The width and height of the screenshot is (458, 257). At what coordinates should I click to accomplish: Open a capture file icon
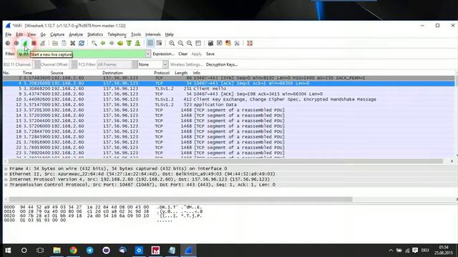[x=55, y=44]
